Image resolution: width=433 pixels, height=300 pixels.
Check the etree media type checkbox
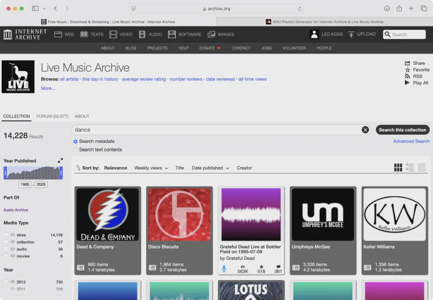[x=6, y=235]
